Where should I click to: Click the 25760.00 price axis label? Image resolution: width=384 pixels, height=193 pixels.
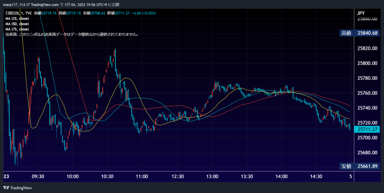click(367, 93)
